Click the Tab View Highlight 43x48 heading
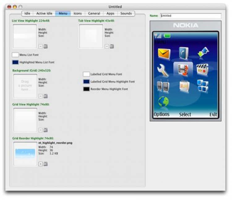Viewport: 232px width, 200px height. [96, 21]
